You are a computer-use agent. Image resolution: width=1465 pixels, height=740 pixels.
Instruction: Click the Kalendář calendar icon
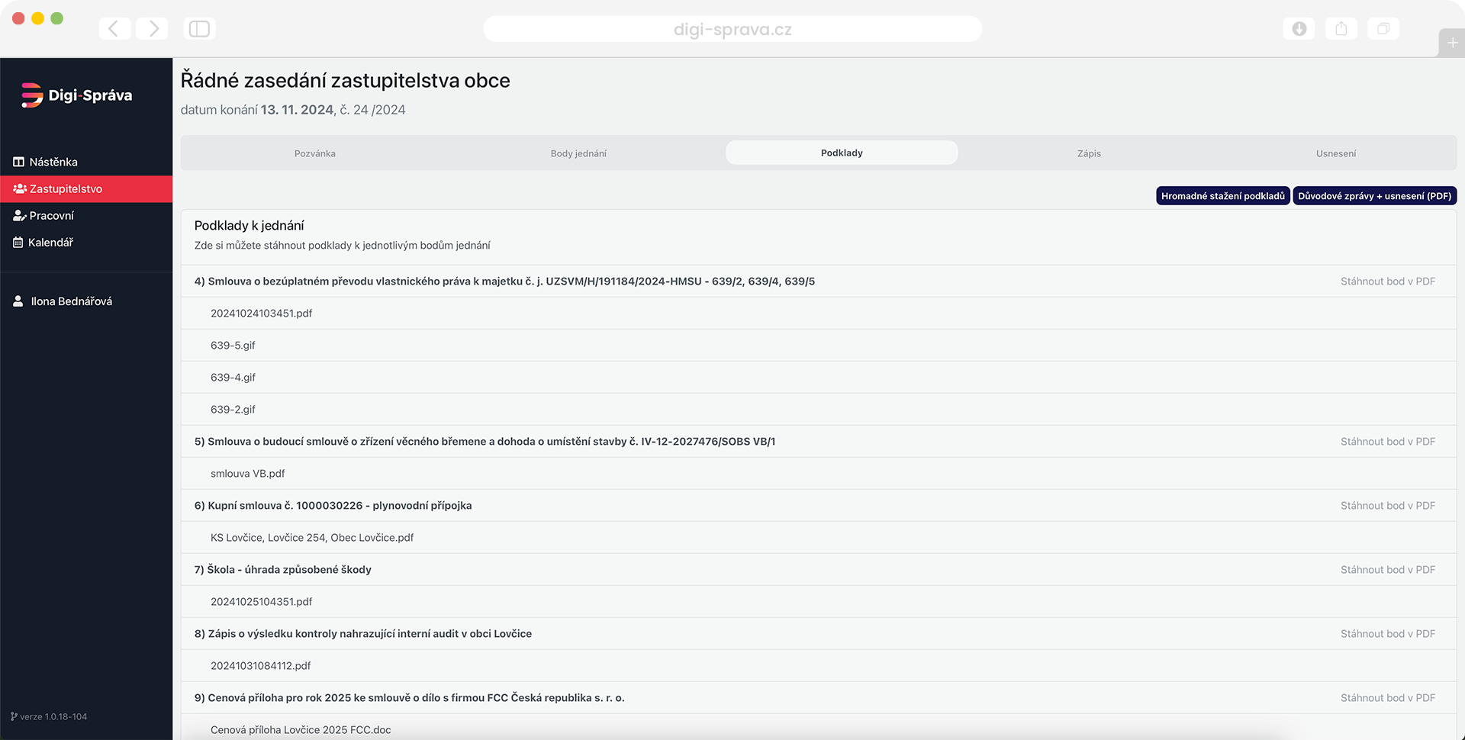(18, 243)
